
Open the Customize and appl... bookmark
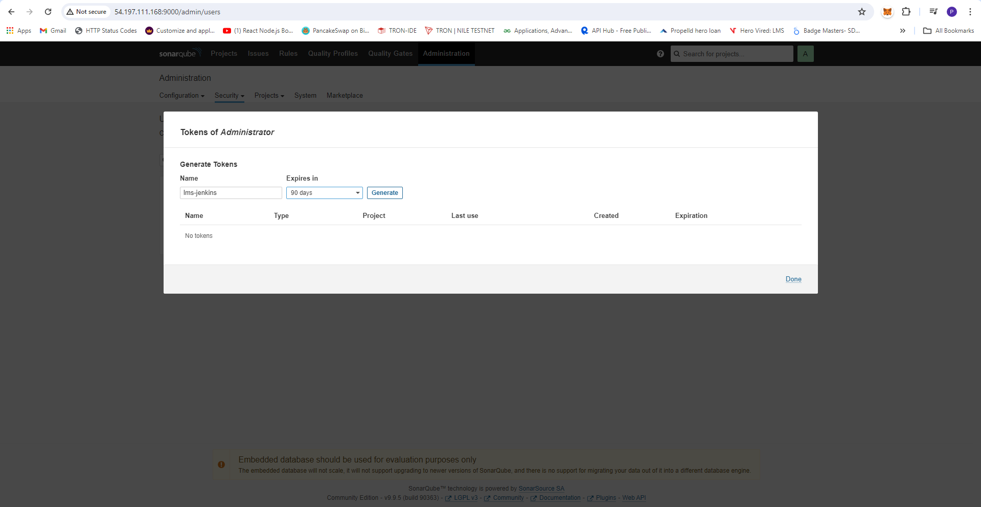click(180, 31)
